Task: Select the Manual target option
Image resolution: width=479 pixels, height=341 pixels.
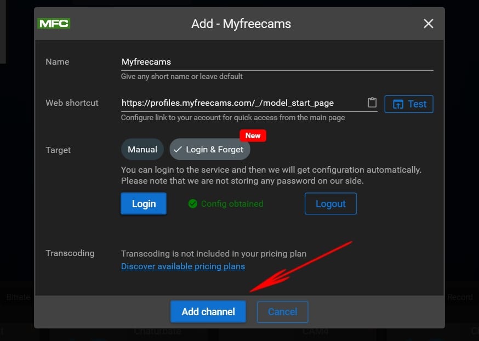Action: pyautogui.click(x=142, y=150)
